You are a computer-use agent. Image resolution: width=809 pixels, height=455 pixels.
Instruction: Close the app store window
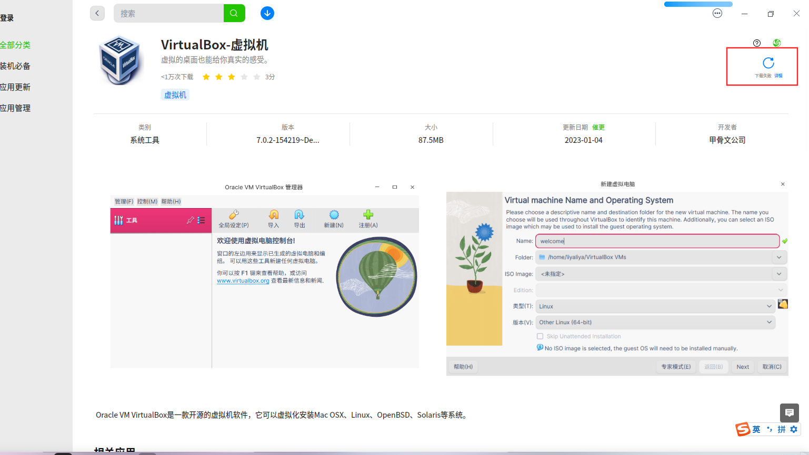(x=796, y=14)
